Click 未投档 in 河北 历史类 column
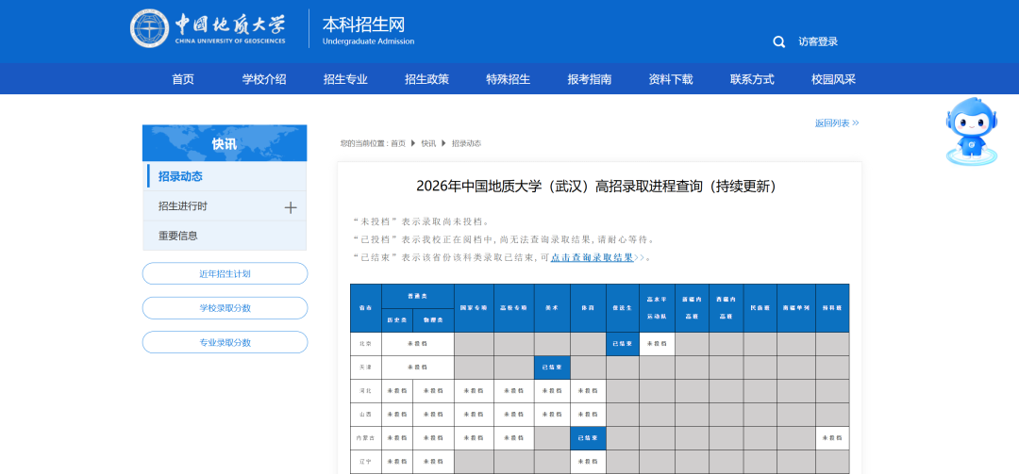The height and width of the screenshot is (474, 1019). tap(397, 391)
